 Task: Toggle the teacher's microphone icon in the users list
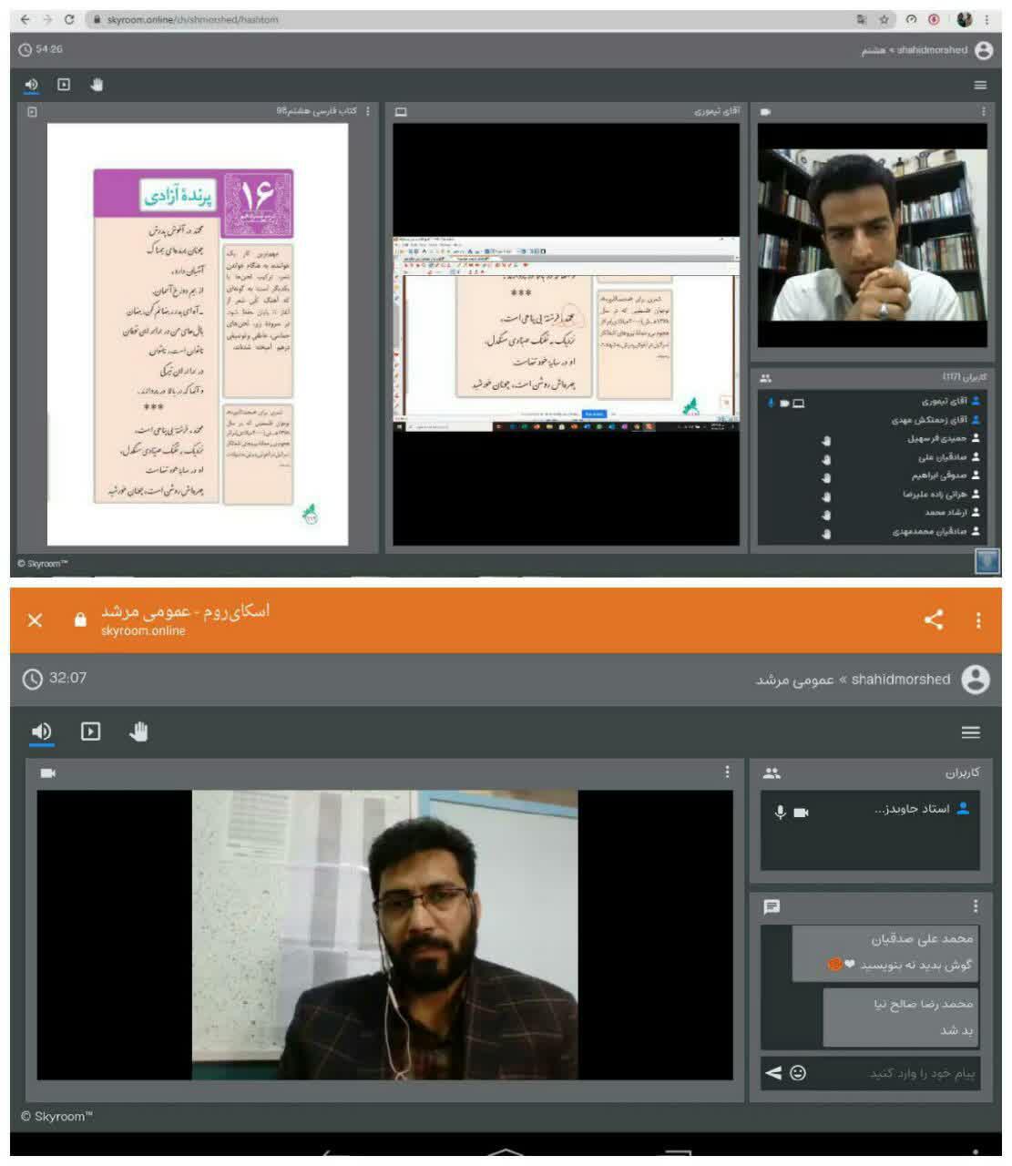coord(780,812)
